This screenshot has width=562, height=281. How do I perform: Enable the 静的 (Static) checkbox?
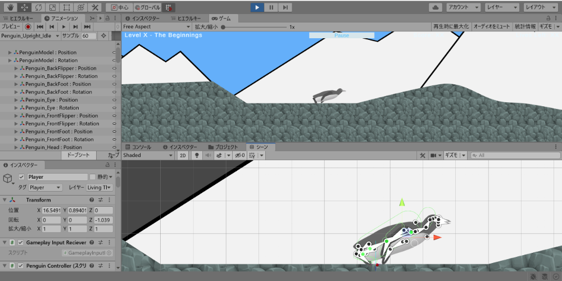tap(93, 177)
